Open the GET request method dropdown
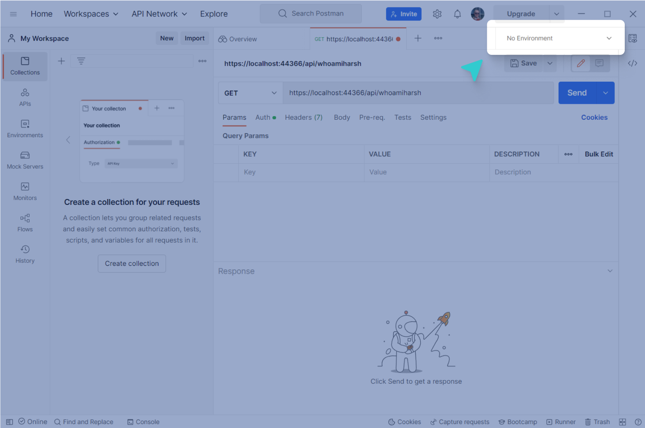 coord(250,93)
